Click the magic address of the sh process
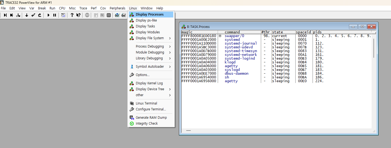The height and width of the screenshot is (148, 391). (x=199, y=77)
